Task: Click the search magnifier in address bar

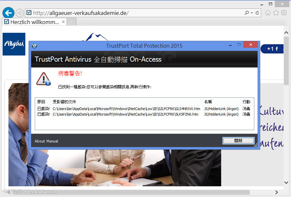Action: (x=247, y=13)
